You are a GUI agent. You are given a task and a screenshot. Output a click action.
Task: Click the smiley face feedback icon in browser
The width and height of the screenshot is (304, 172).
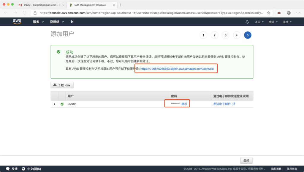pos(289,13)
